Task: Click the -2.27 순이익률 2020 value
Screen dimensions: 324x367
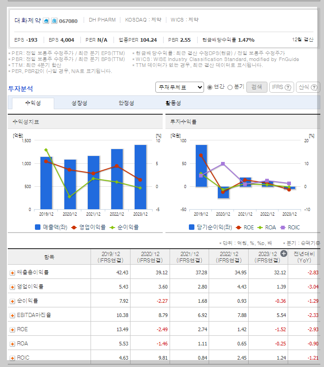Action: pyautogui.click(x=162, y=301)
